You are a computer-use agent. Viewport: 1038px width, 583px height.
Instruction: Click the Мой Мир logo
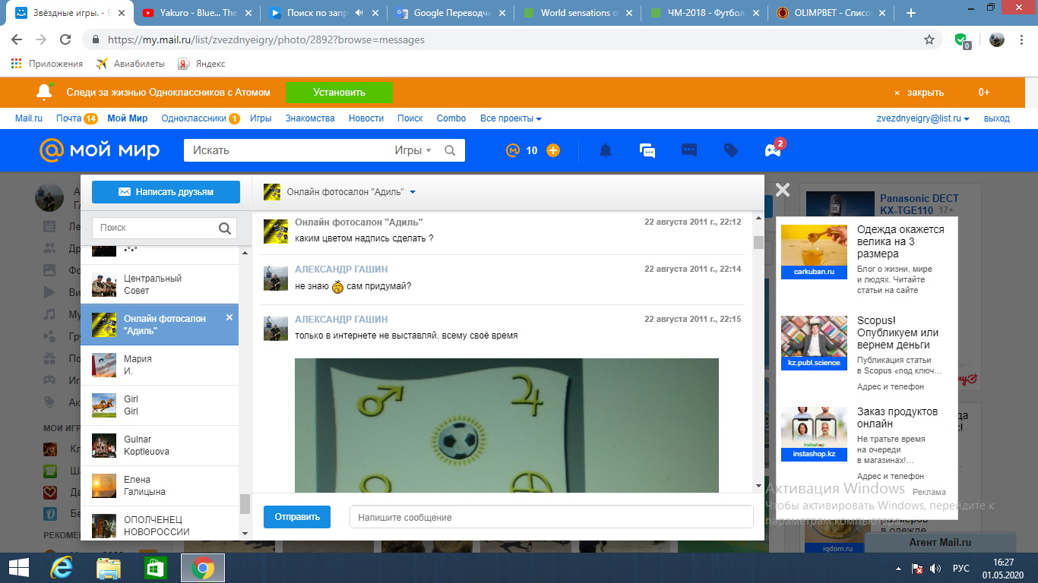click(x=100, y=150)
